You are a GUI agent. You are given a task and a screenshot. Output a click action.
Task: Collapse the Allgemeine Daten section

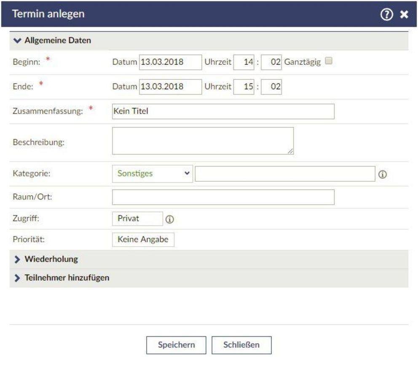click(x=209, y=40)
